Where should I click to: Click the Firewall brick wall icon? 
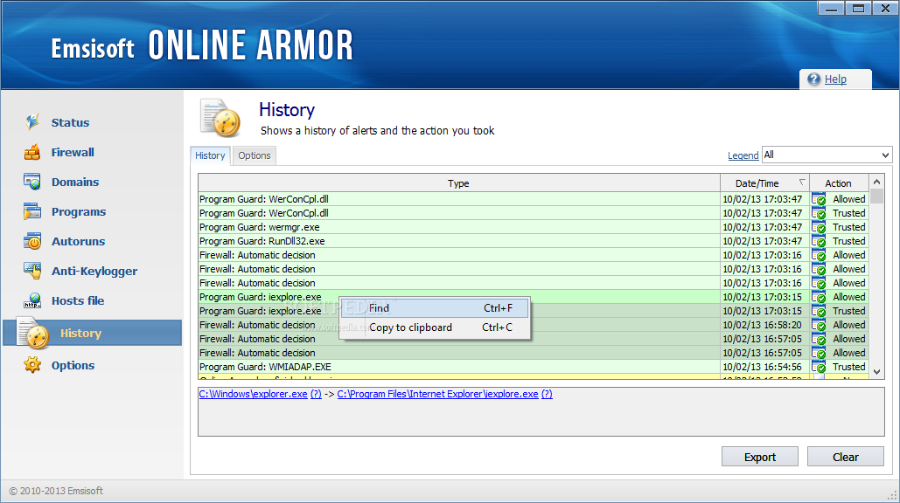(x=32, y=152)
